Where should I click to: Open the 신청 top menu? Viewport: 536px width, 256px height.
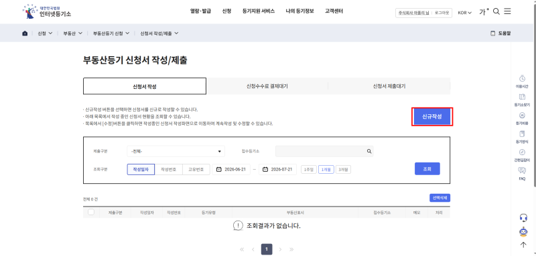click(226, 11)
